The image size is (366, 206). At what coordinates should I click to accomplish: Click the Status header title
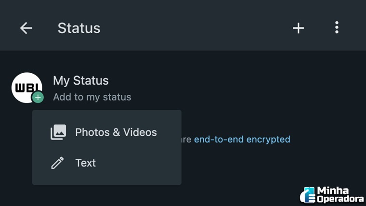(79, 28)
